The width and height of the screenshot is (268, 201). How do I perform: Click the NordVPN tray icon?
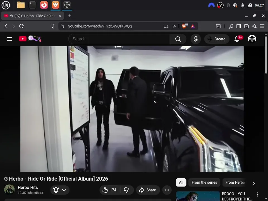click(211, 6)
